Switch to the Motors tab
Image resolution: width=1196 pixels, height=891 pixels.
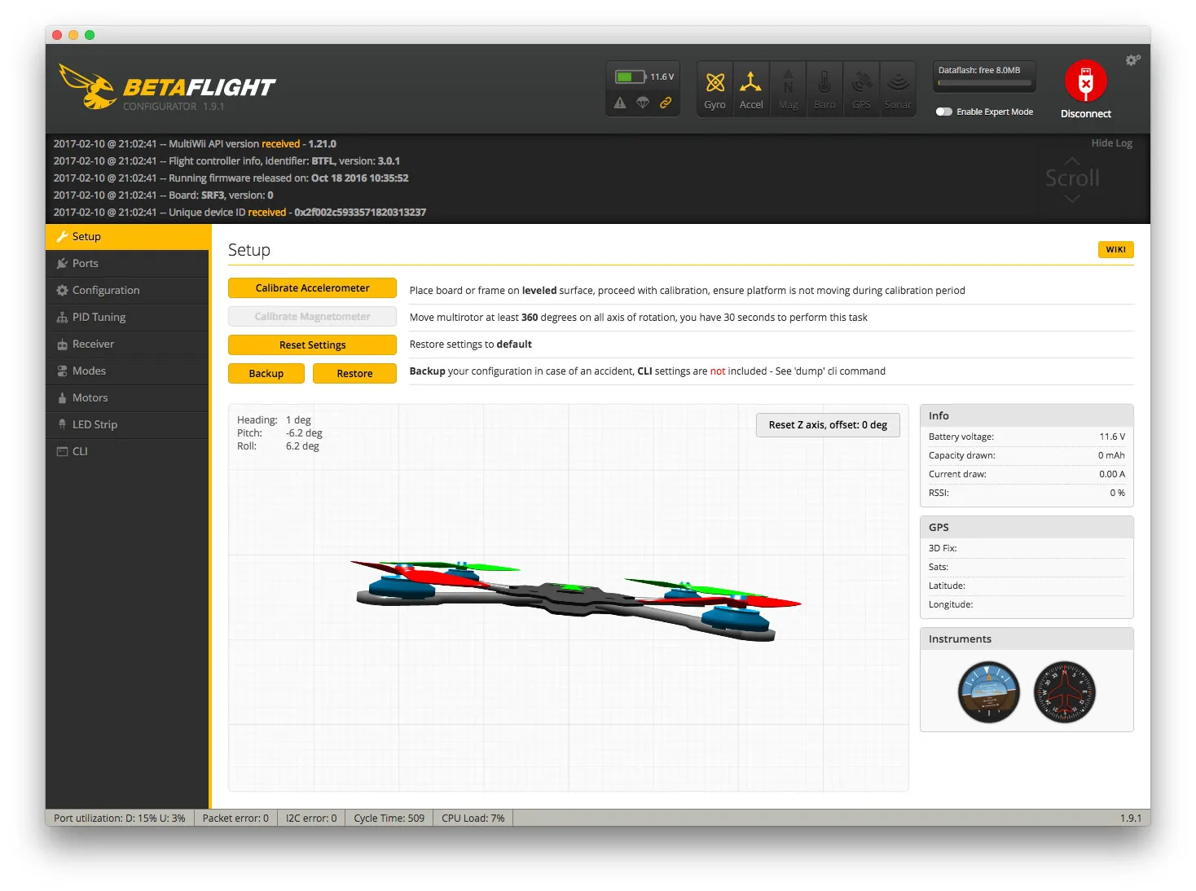point(90,398)
